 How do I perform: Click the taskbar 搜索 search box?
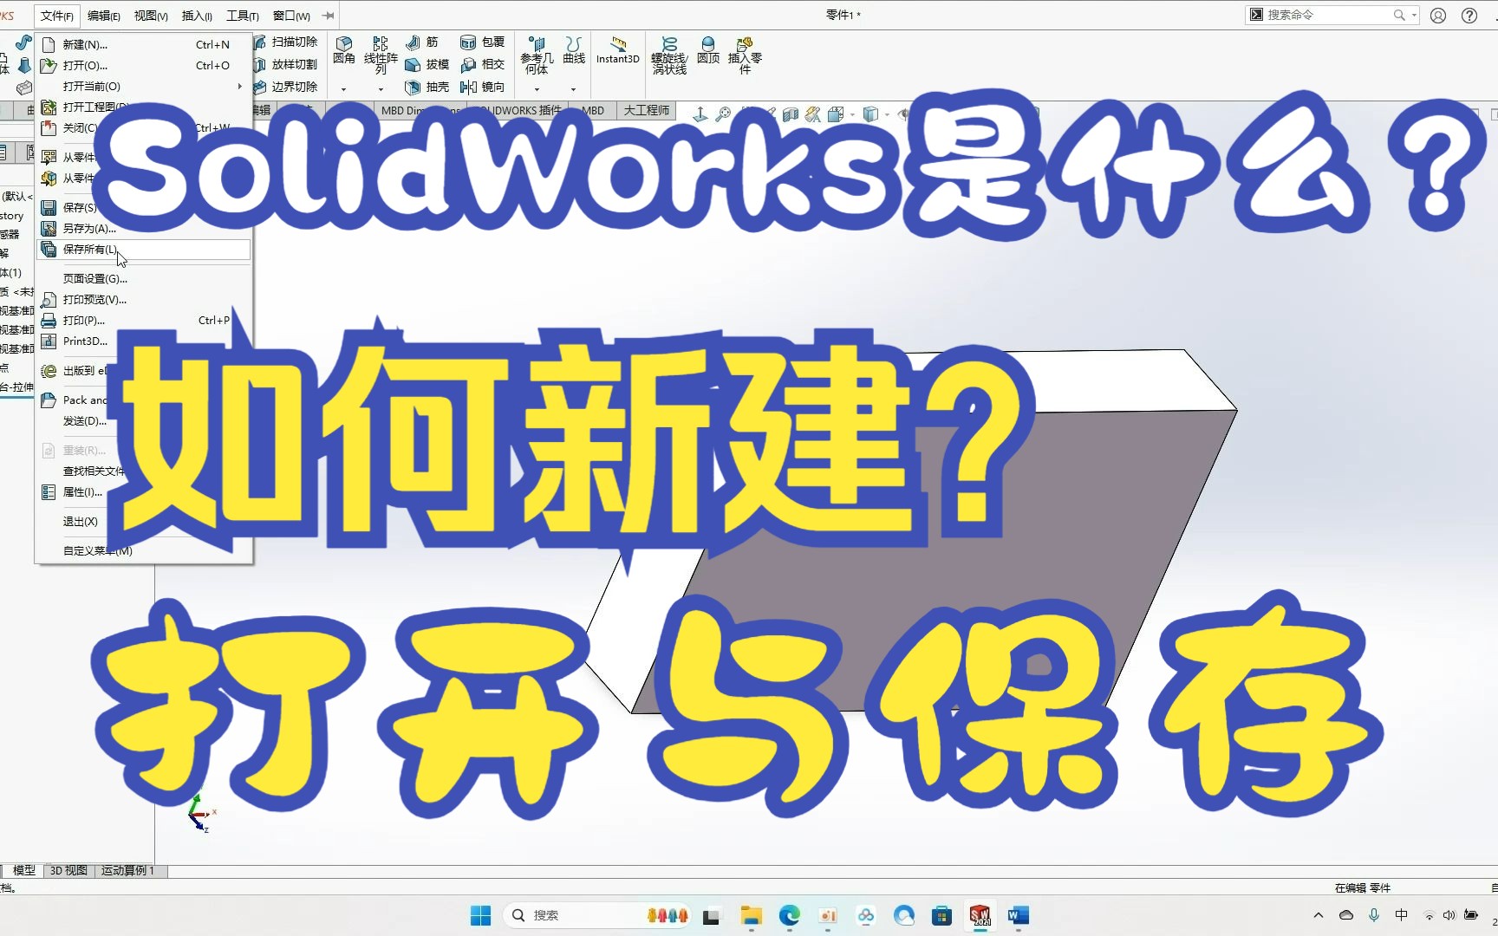tap(596, 915)
